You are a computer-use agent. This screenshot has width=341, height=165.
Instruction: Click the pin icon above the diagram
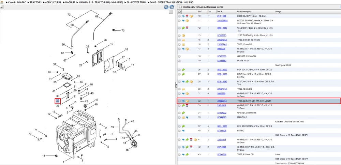(2, 7)
